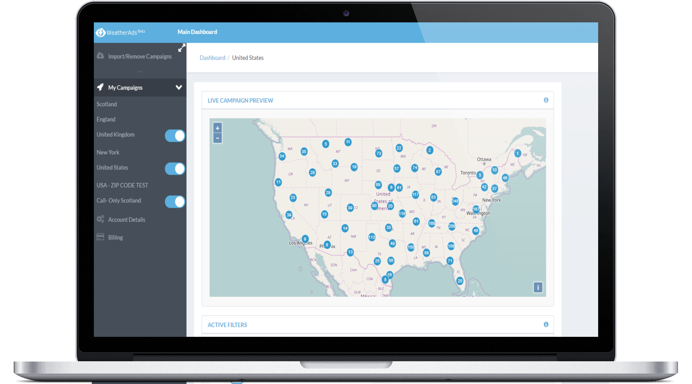Click the Ottawa label on the map
The width and height of the screenshot is (692, 384).
(x=484, y=159)
